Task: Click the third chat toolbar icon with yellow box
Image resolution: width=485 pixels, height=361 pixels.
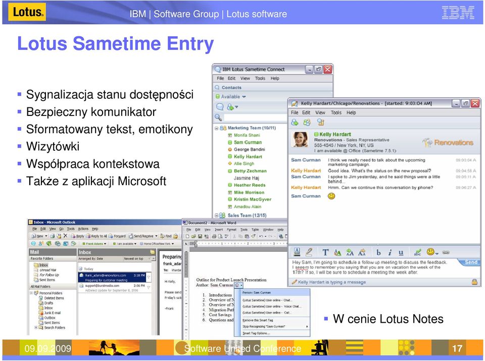Action: pos(320,123)
